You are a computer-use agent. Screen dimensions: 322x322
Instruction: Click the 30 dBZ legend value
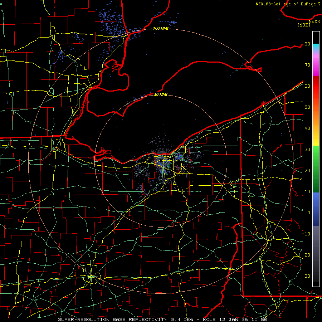(307, 149)
